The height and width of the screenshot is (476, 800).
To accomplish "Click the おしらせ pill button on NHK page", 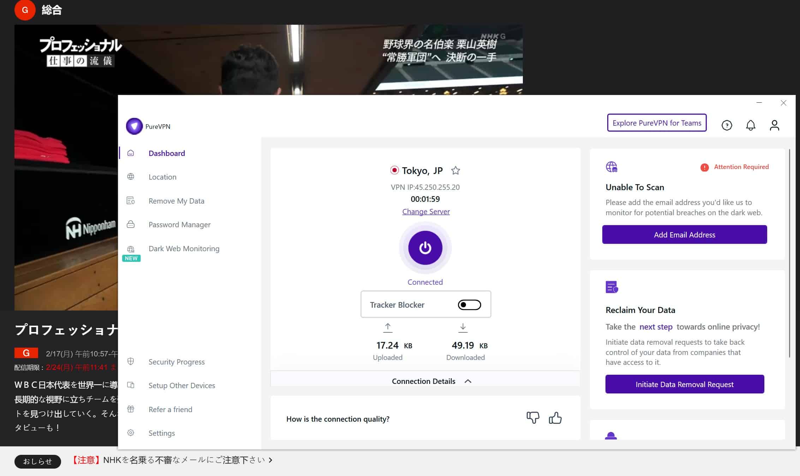I will point(37,461).
